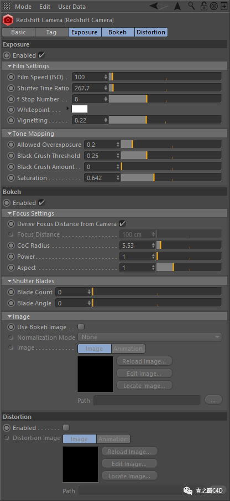Image resolution: width=230 pixels, height=501 pixels.
Task: Collapse the Film Settings group
Action: [x=9, y=66]
